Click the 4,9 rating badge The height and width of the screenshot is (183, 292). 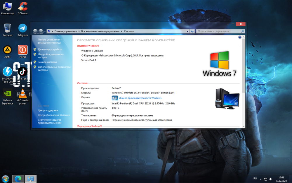click(115, 98)
